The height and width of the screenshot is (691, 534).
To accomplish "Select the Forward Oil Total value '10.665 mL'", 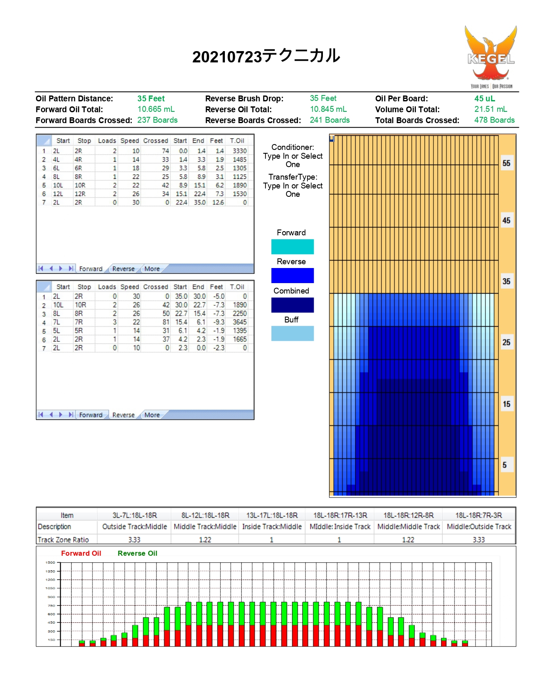I will coord(156,109).
